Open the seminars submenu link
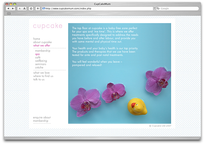 (41, 64)
